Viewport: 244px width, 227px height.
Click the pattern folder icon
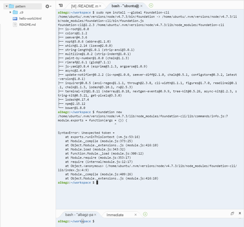point(11,6)
